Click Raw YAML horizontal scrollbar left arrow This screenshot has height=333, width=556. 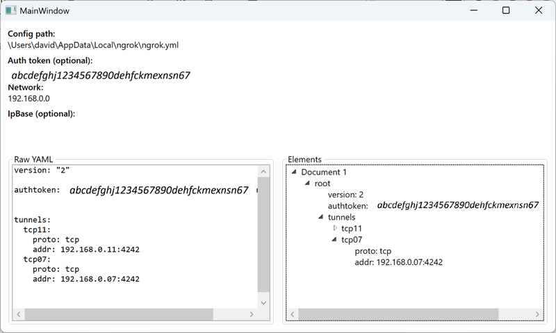pyautogui.click(x=19, y=314)
